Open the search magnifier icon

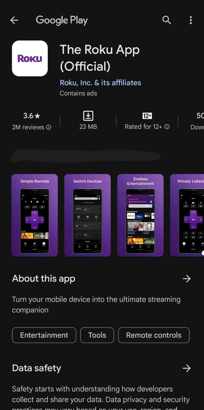167,20
